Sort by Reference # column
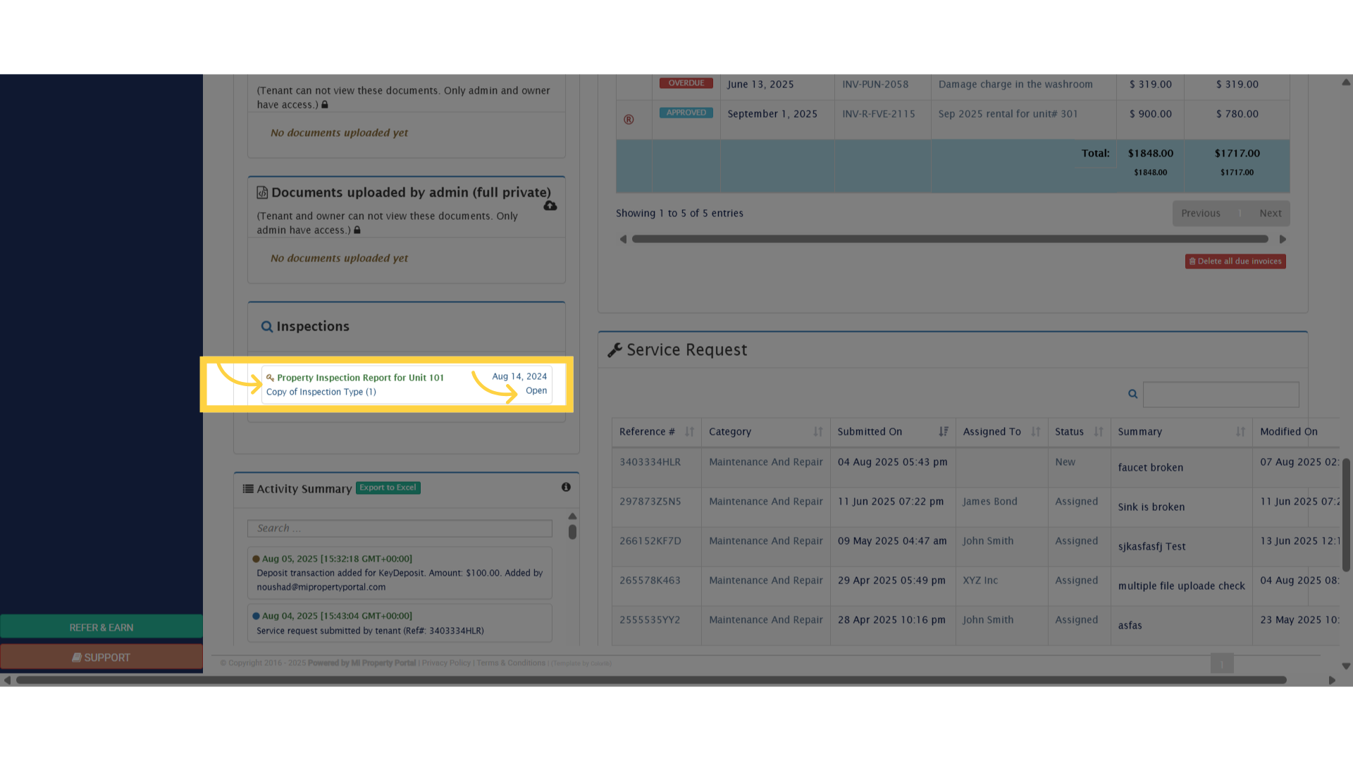Image resolution: width=1353 pixels, height=761 pixels. click(656, 432)
